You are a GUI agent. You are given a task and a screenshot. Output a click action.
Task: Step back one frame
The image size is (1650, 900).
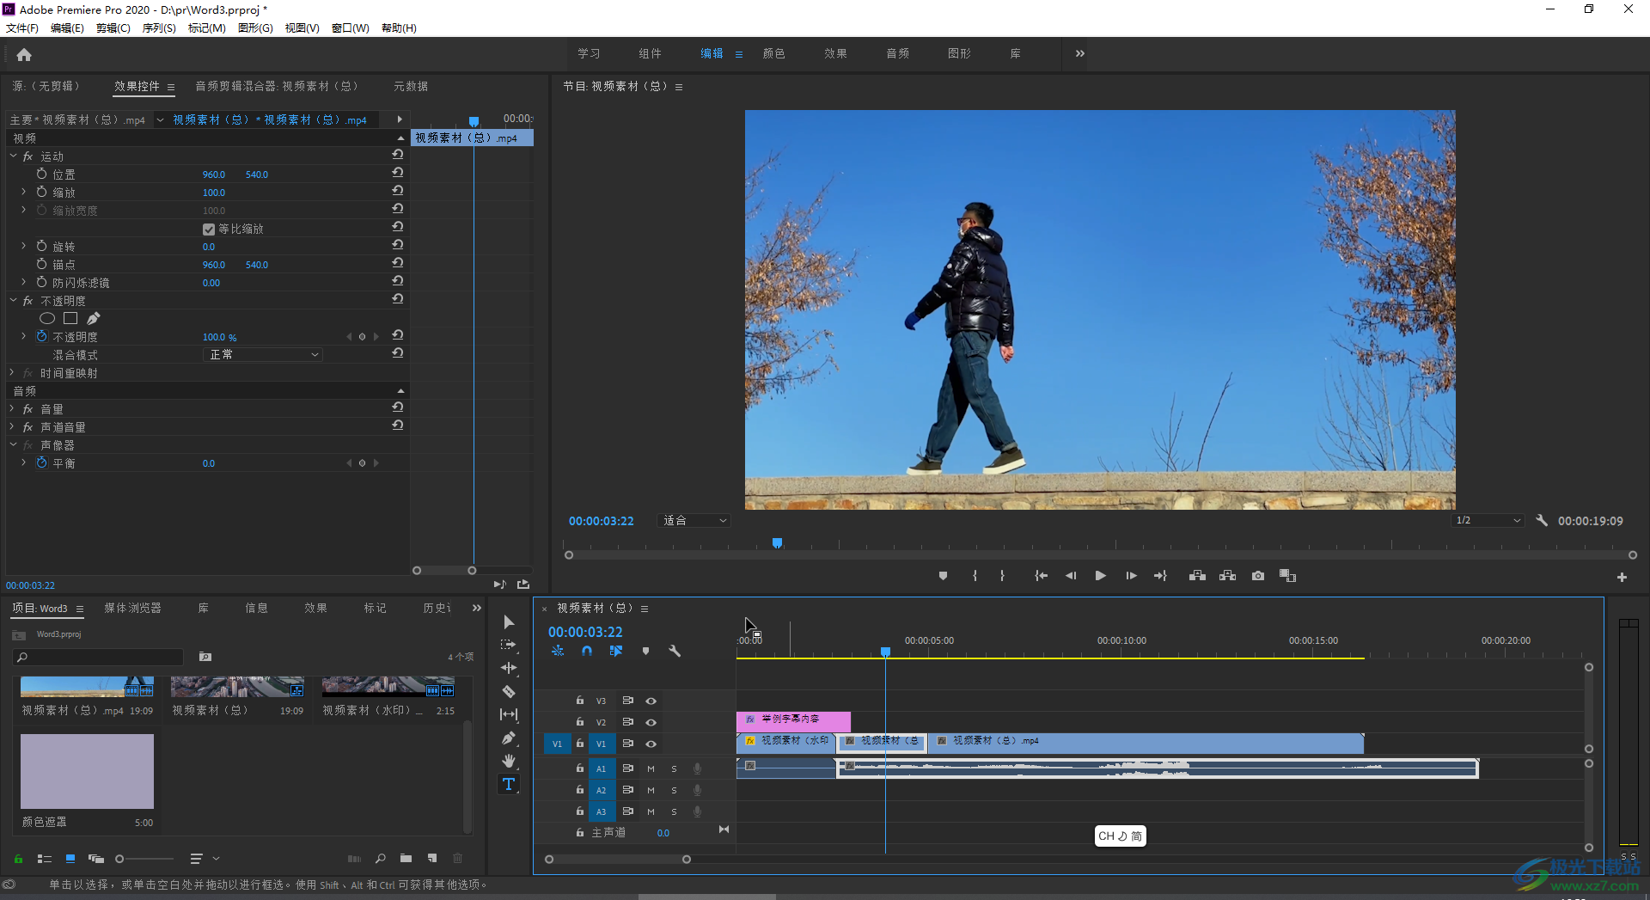pyautogui.click(x=1071, y=576)
